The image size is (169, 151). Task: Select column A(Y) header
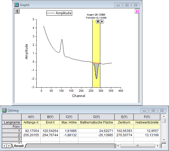[x=31, y=117]
